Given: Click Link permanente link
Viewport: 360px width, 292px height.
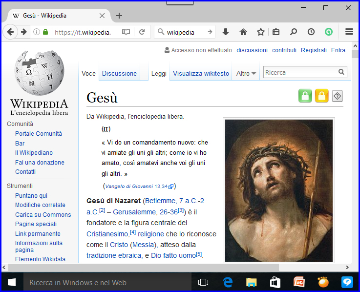Looking at the screenshot, I should click(38, 234).
